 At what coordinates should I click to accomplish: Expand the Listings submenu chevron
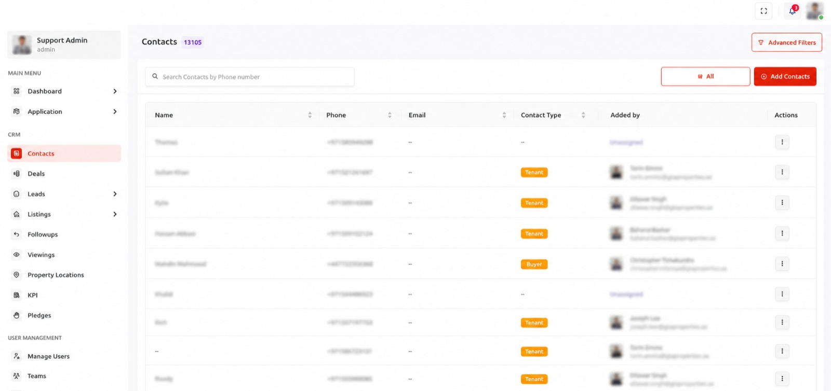(x=115, y=214)
